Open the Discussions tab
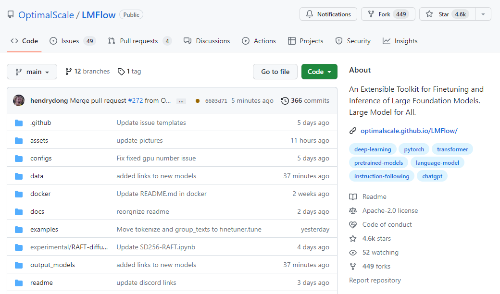Image resolution: width=500 pixels, height=294 pixels. point(207,41)
